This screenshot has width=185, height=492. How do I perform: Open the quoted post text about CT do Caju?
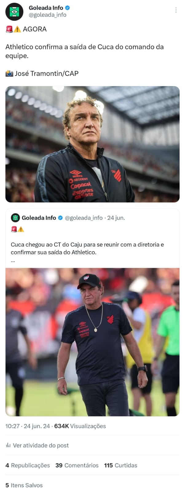point(87,248)
